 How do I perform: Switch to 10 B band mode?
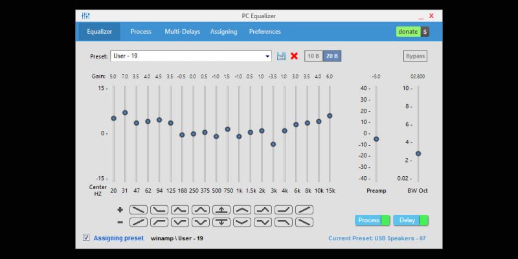point(313,56)
